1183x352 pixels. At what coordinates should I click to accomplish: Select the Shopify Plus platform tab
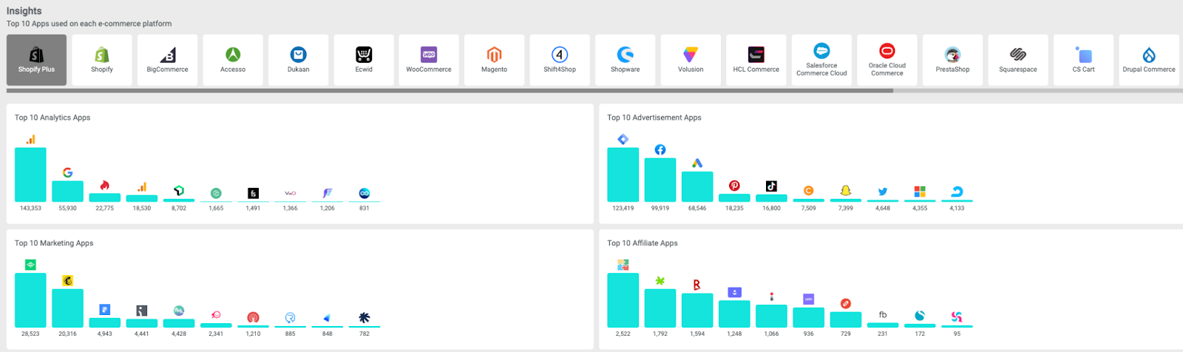point(36,60)
